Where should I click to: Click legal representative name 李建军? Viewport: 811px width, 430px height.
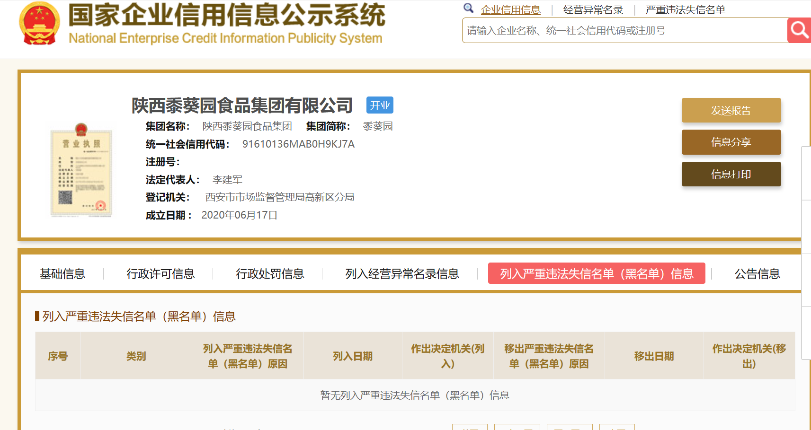[x=227, y=180]
